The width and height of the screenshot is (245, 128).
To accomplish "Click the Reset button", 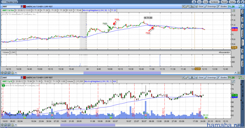I will (224, 2).
